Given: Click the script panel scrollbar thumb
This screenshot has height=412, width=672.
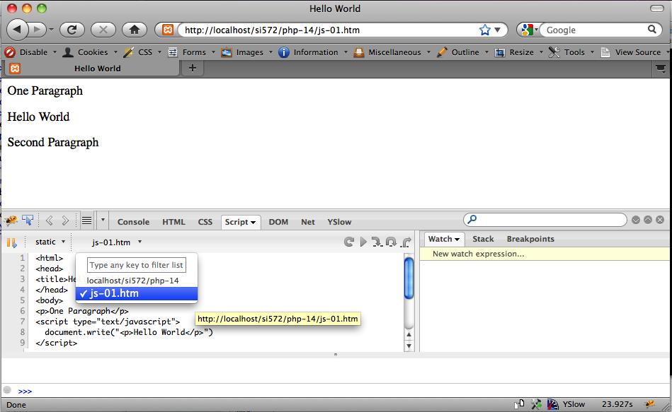Looking at the screenshot, I should click(x=409, y=278).
